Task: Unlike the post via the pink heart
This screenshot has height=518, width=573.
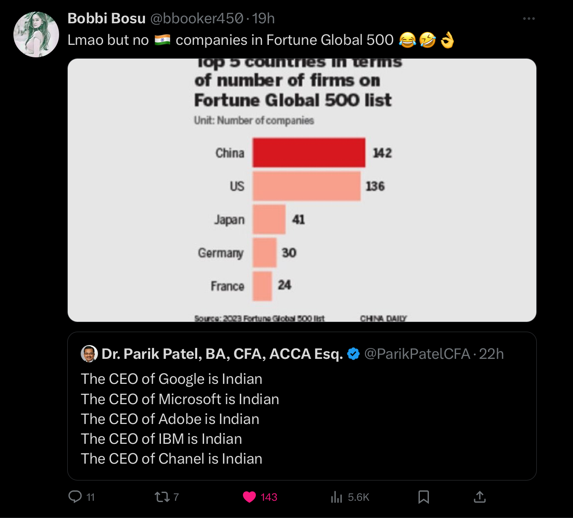Action: [249, 497]
